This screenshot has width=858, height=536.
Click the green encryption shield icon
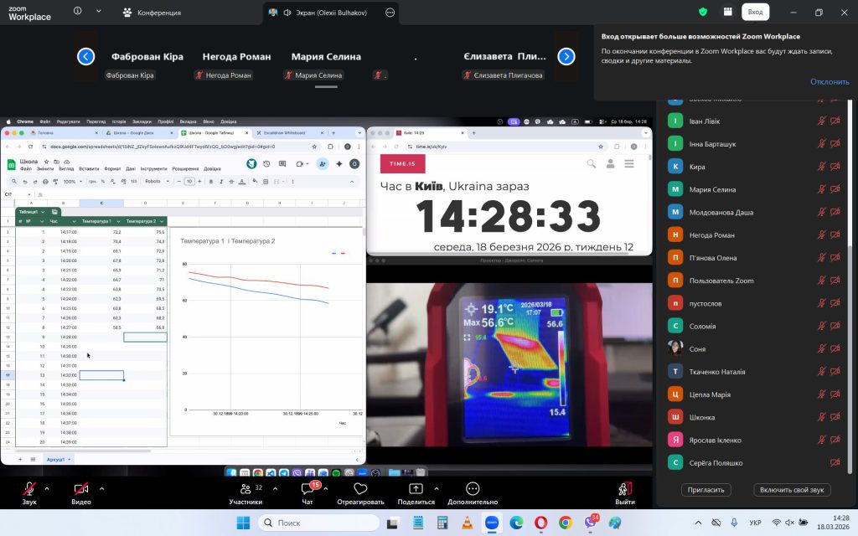[703, 12]
